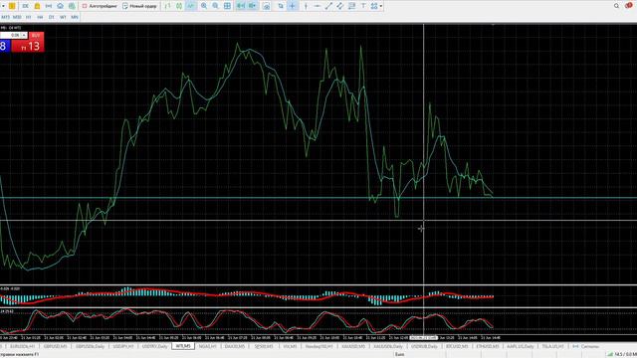Switch to the XAUUSD,M5 chart tab

353,346
